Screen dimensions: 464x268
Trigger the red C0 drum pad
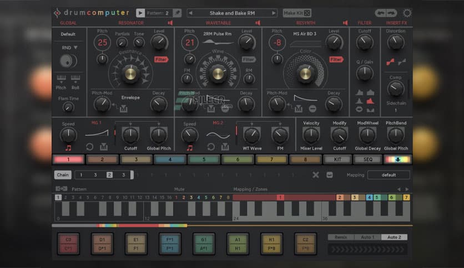pyautogui.click(x=68, y=244)
